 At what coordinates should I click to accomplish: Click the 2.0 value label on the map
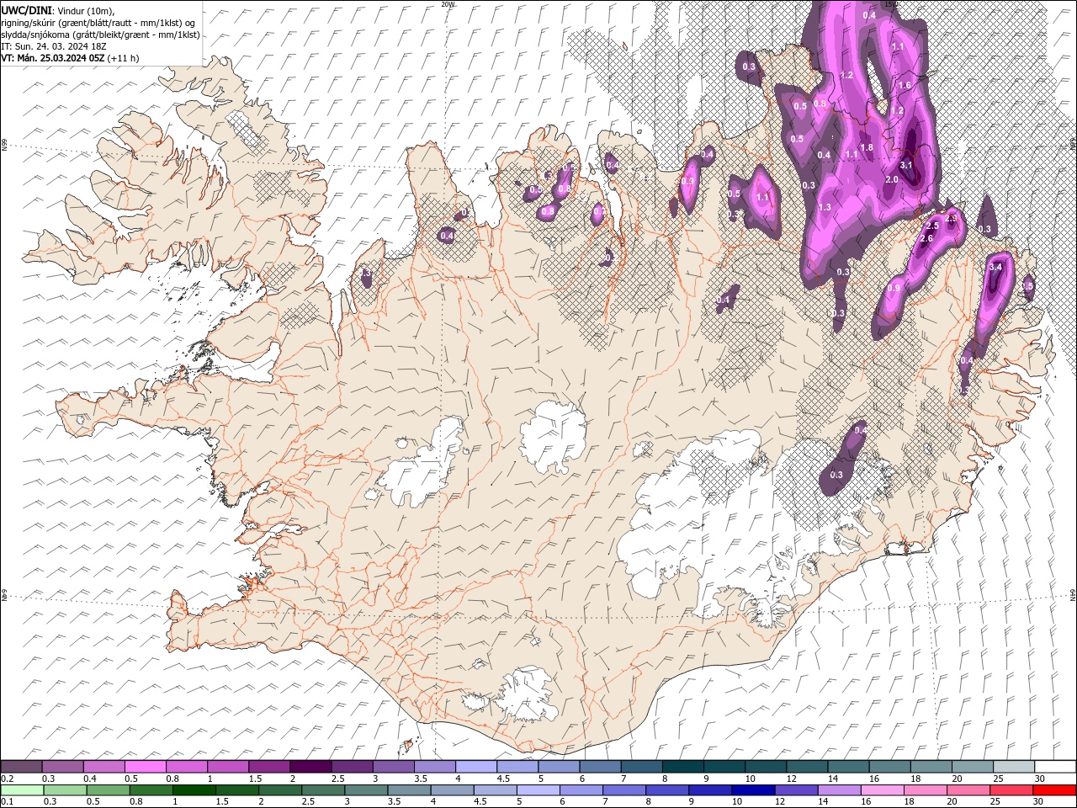[x=893, y=180]
